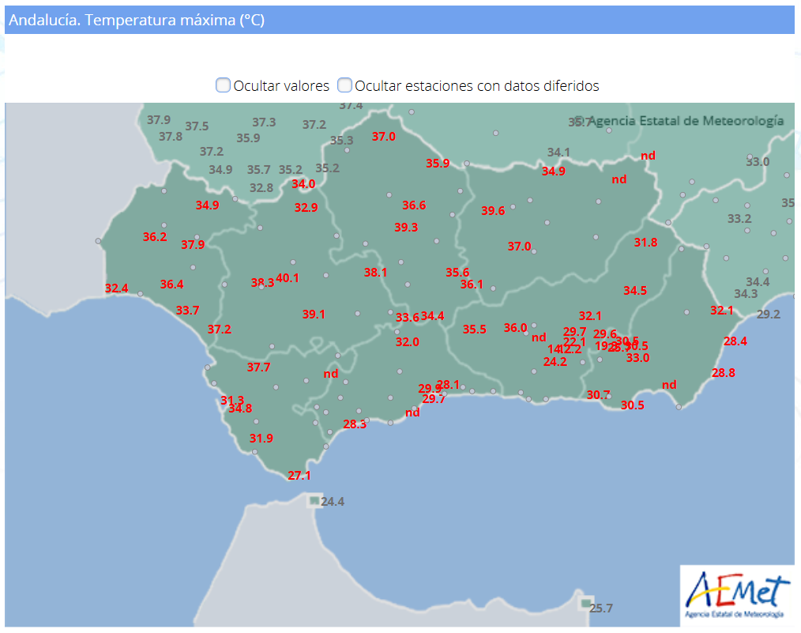The image size is (801, 633).
Task: Select the 40.1 temperature station label
Action: pyautogui.click(x=288, y=277)
